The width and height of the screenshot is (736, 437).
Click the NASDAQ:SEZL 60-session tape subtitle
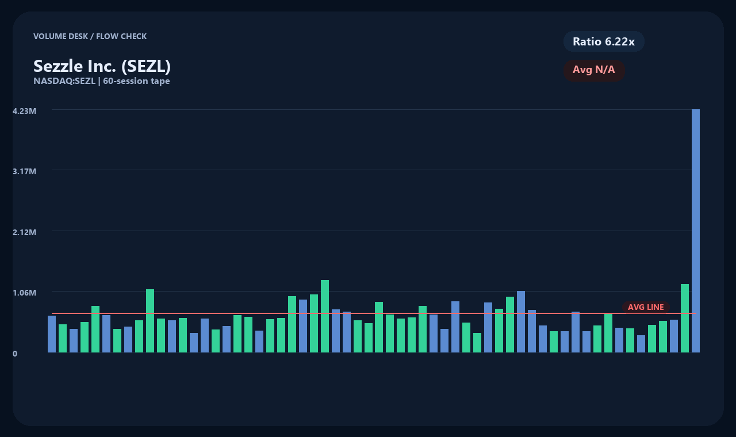click(x=102, y=81)
